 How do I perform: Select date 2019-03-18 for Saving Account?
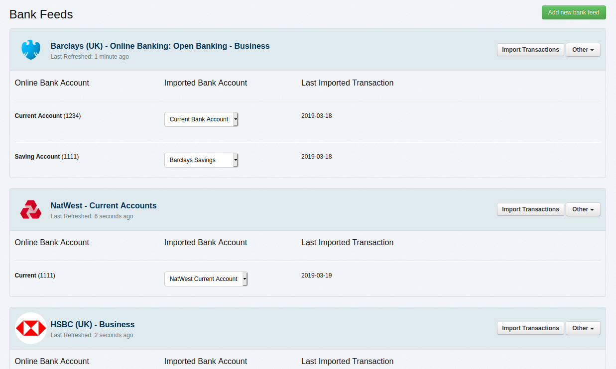coord(317,157)
